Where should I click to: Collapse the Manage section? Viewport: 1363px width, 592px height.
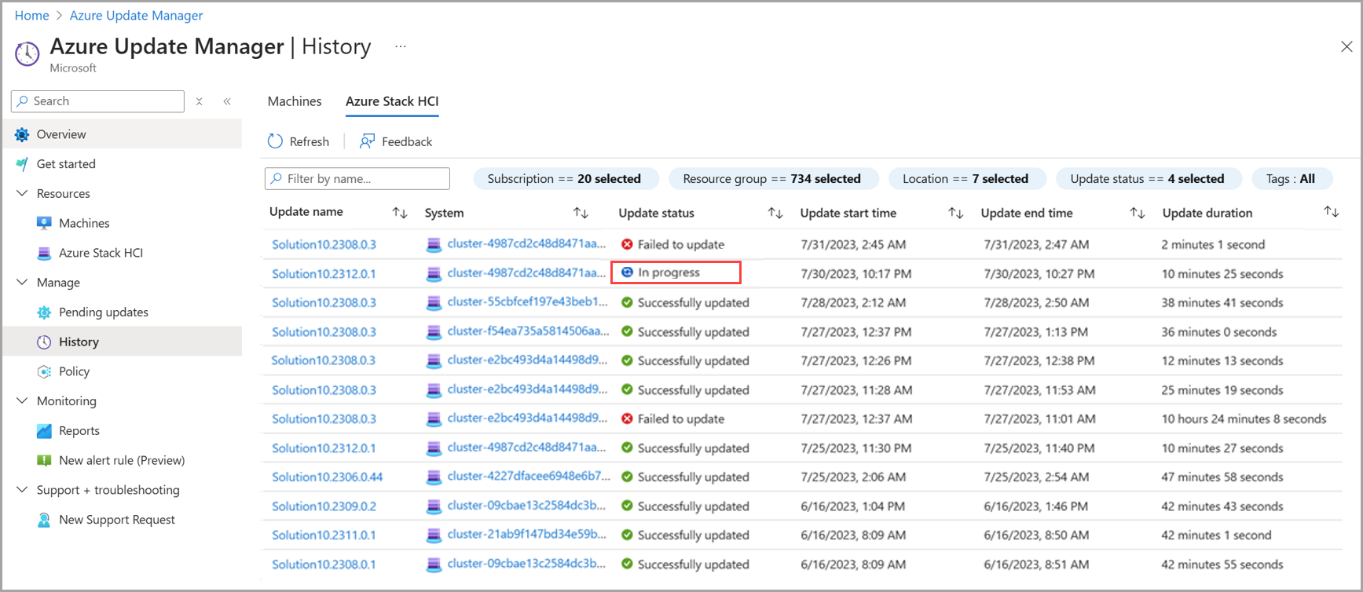(22, 282)
